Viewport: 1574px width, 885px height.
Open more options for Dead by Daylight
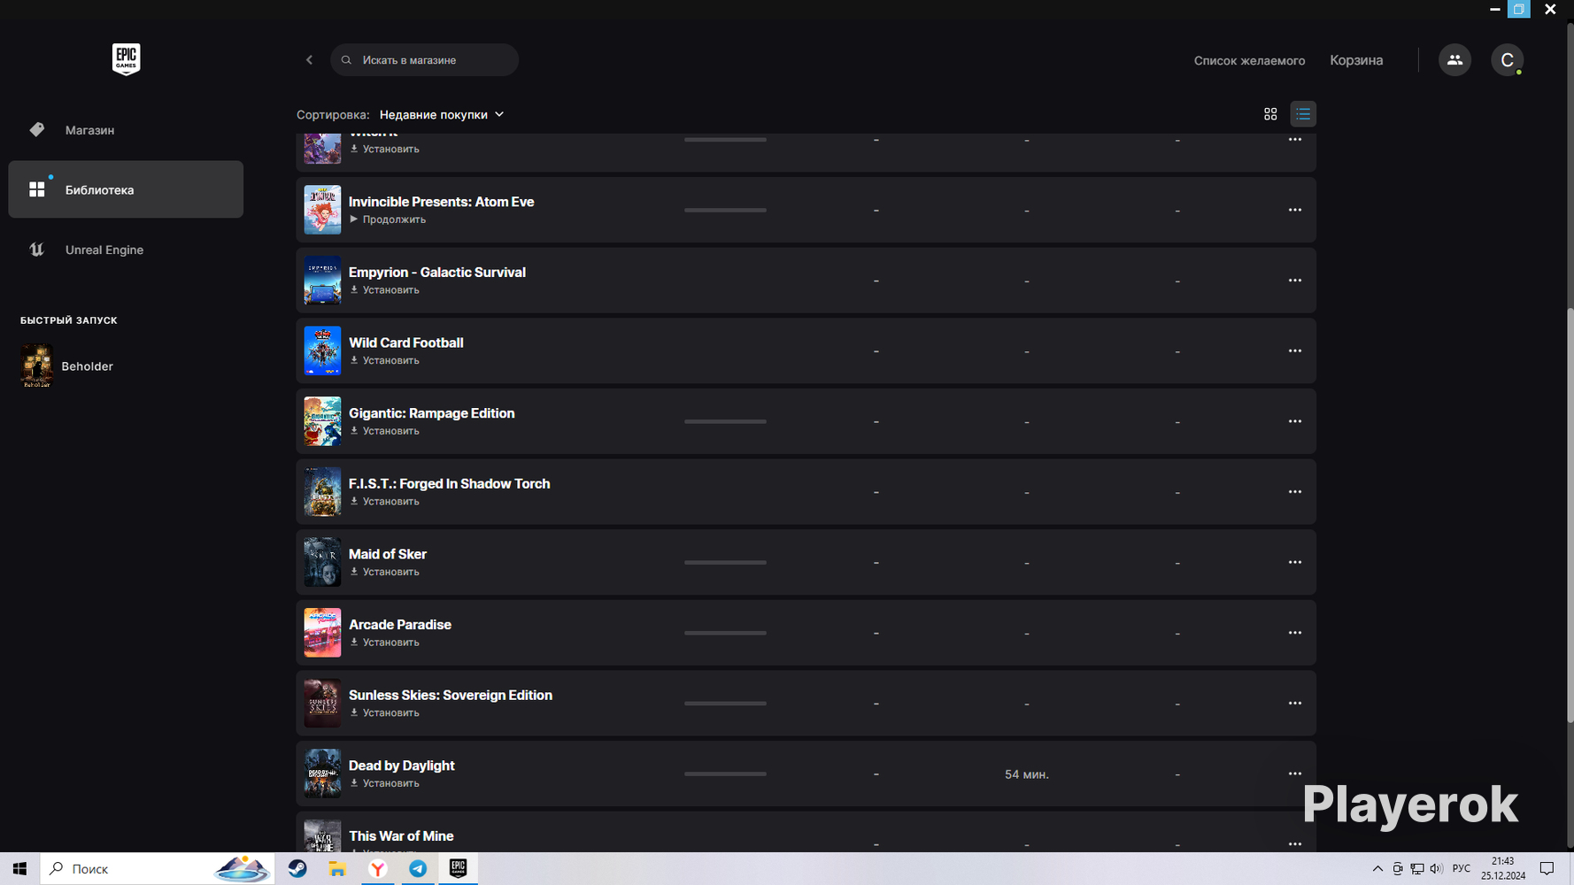coord(1295,773)
